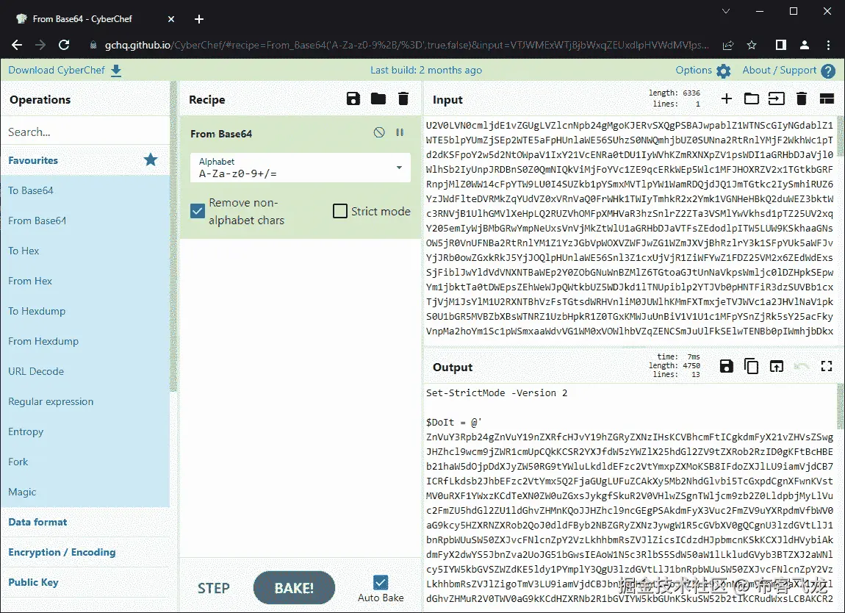The image size is (845, 613).
Task: Clear the recipe with the trash icon
Action: coord(403,98)
